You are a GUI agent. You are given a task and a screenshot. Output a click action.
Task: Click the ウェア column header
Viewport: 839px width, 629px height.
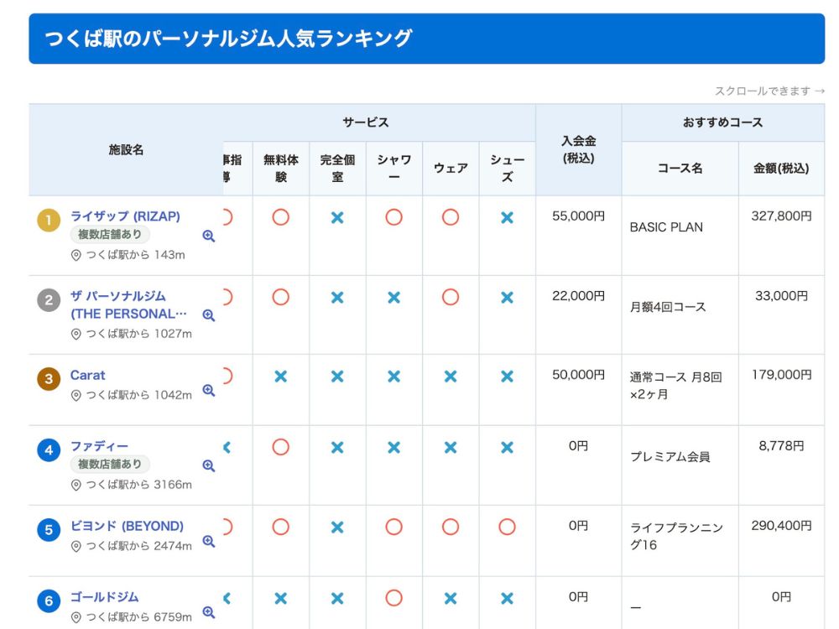(451, 168)
